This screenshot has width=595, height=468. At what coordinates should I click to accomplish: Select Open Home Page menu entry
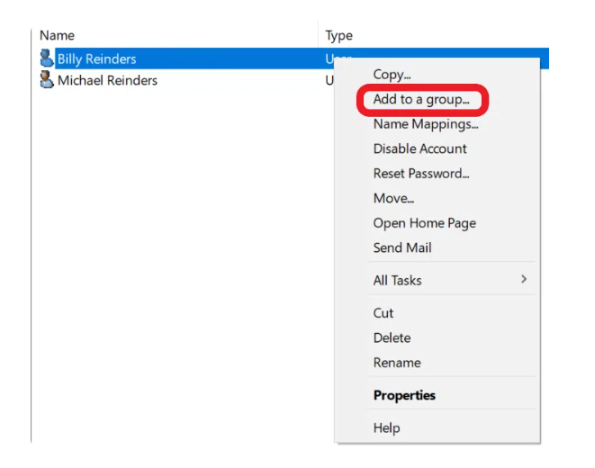[424, 223]
